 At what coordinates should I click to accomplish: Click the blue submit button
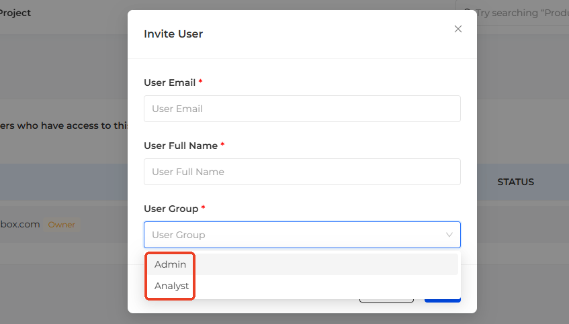pyautogui.click(x=442, y=298)
